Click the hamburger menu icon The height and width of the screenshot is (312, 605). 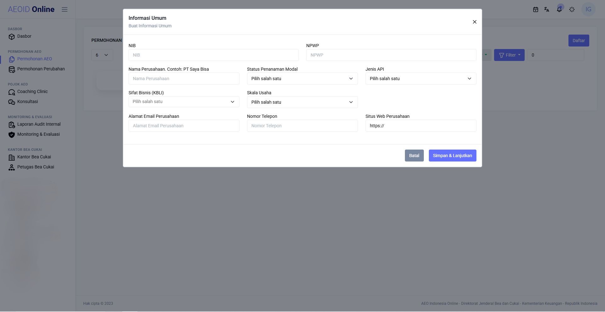click(65, 9)
